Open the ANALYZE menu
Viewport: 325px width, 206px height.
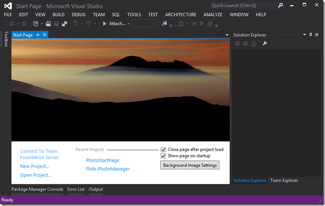point(212,15)
